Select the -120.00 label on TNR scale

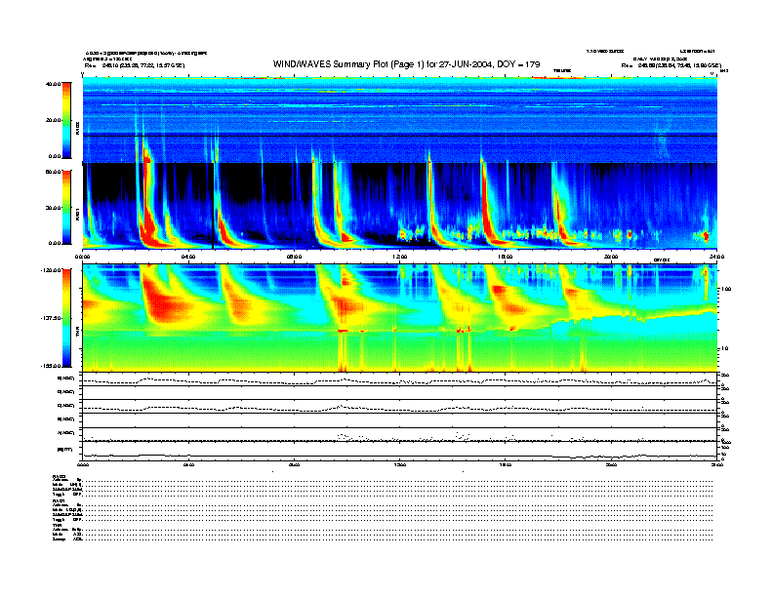click(x=51, y=269)
